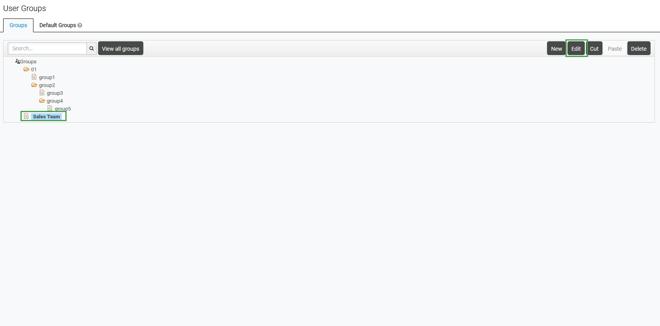Click the Sales Team document icon

26,116
